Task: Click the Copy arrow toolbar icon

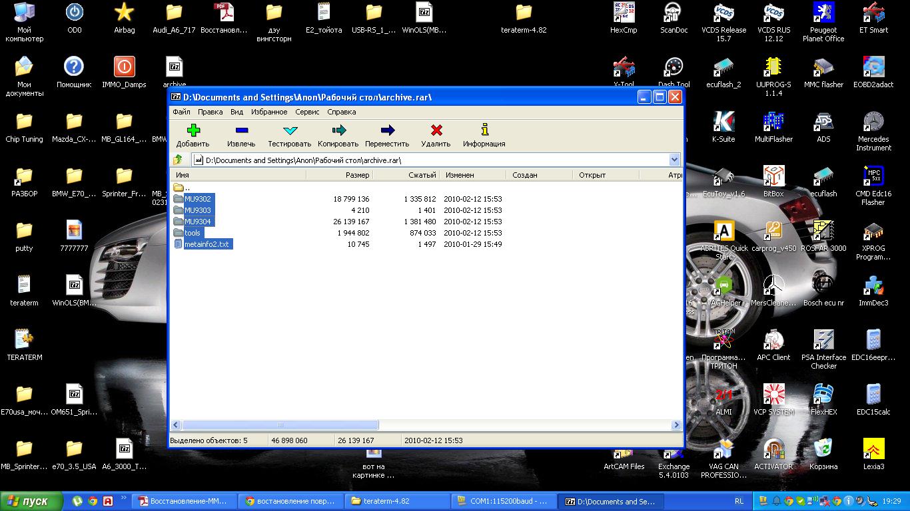Action: 338,130
